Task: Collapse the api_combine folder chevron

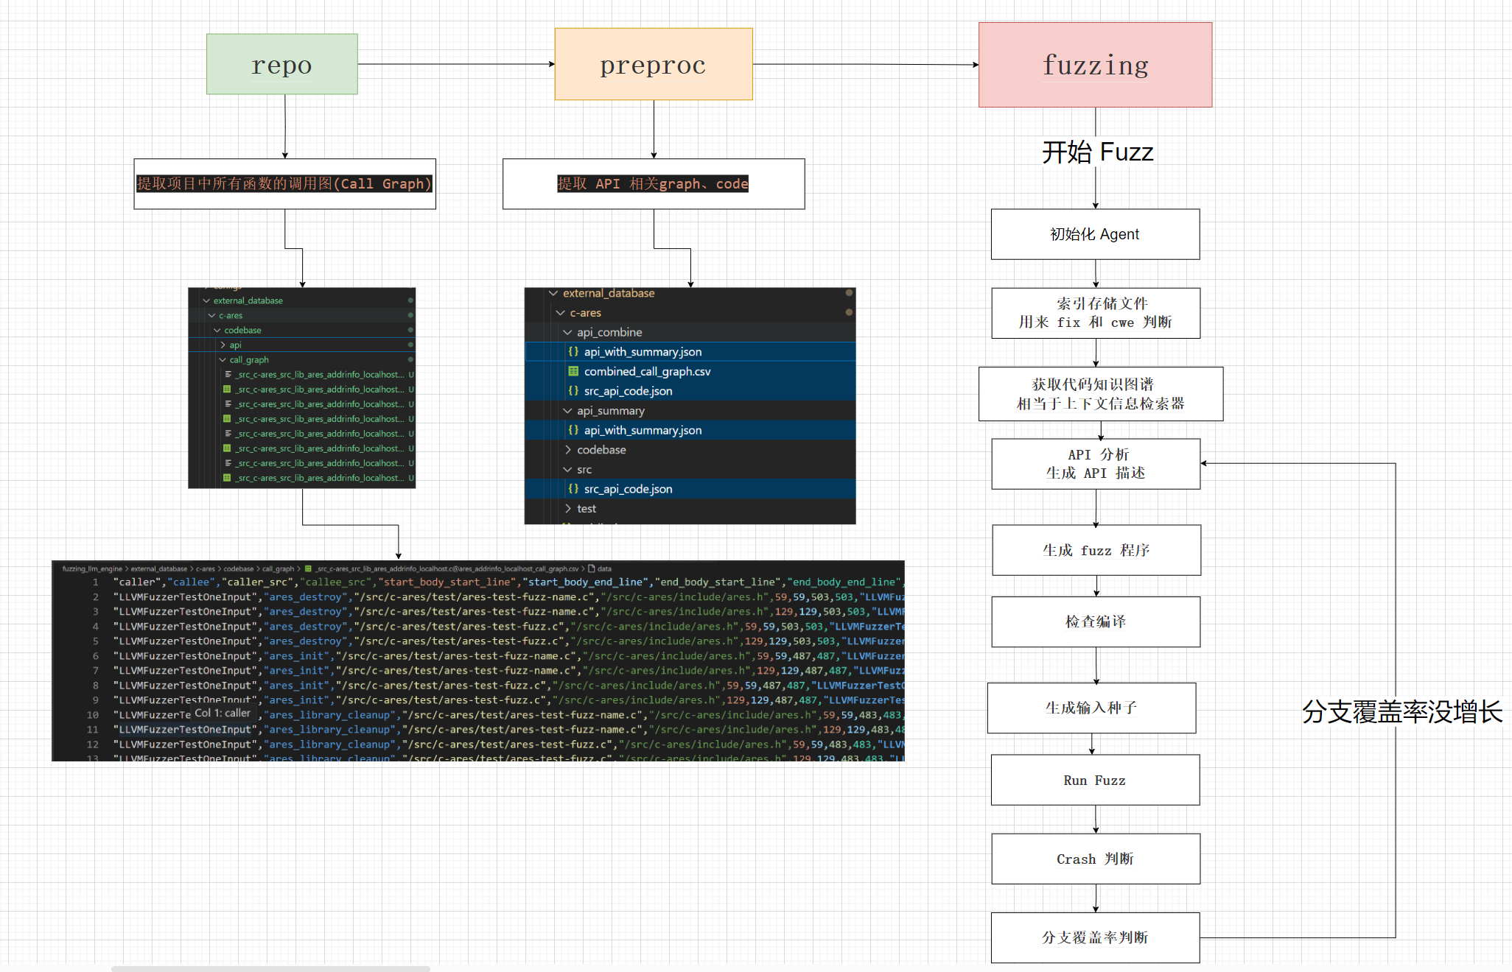Action: (567, 332)
